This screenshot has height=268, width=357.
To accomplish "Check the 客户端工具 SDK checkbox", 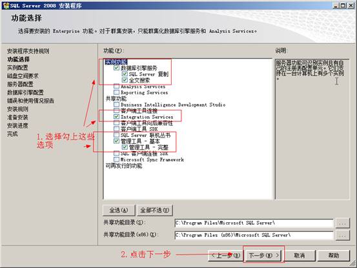I will point(116,129).
